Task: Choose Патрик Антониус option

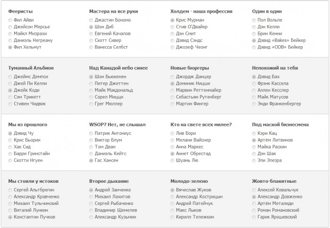Action: point(92,133)
